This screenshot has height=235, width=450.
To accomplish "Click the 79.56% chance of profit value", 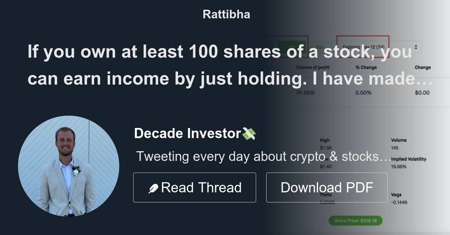I will click(306, 92).
